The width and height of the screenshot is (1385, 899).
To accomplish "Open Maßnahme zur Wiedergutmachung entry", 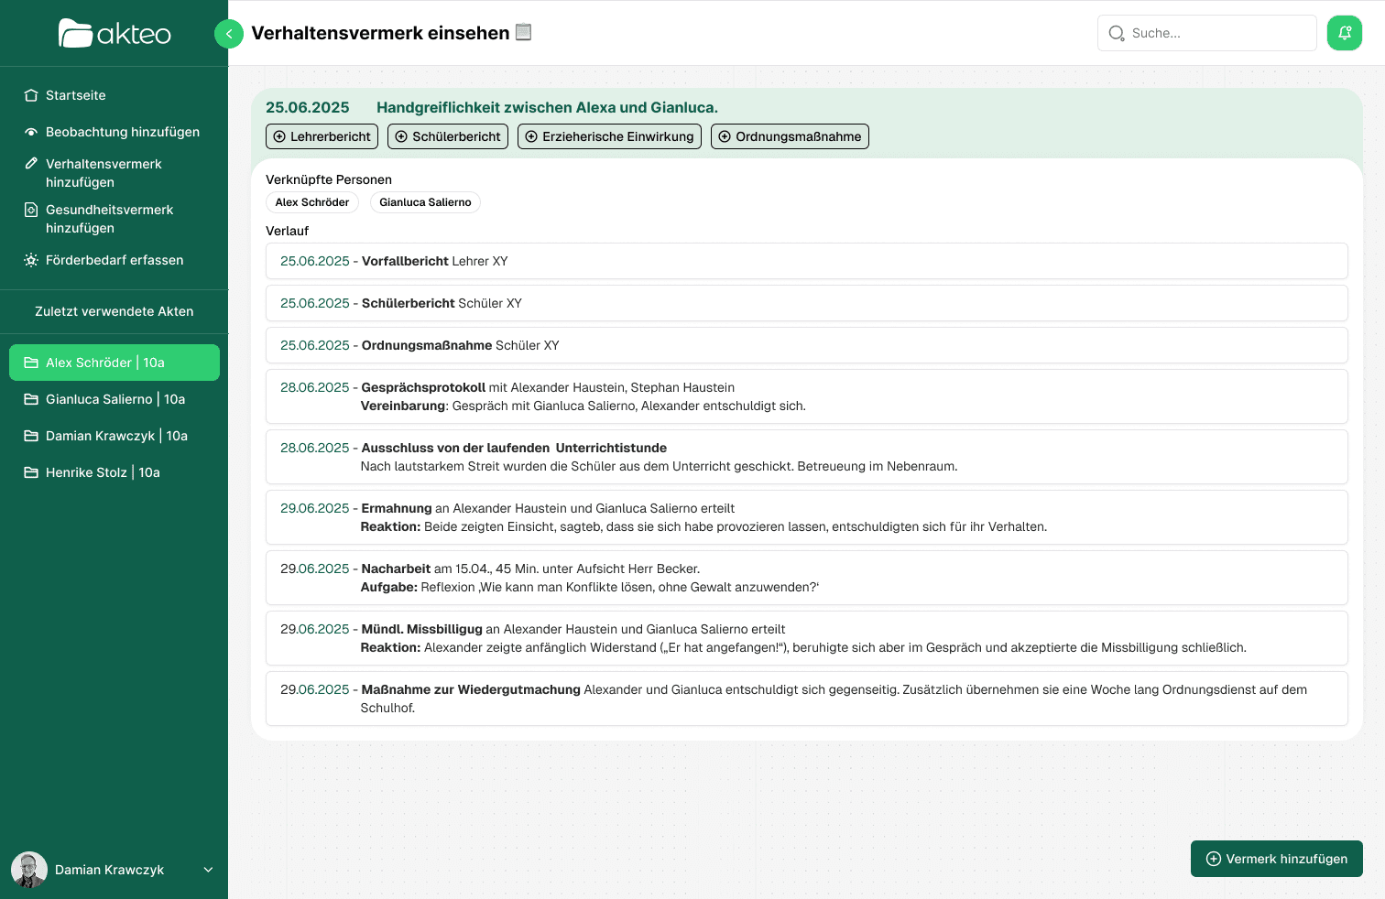I will [x=807, y=699].
